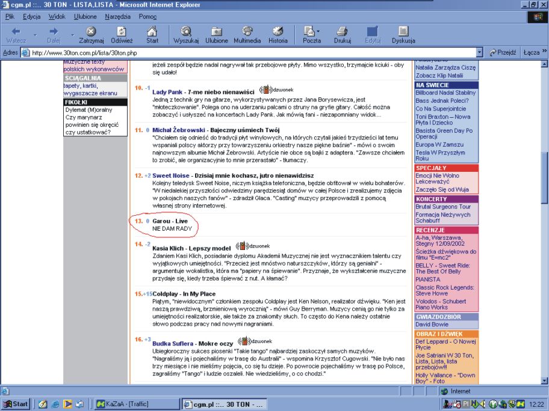Click the scrollbar up arrow
Screen dimensions: 549x411
pos(544,64)
